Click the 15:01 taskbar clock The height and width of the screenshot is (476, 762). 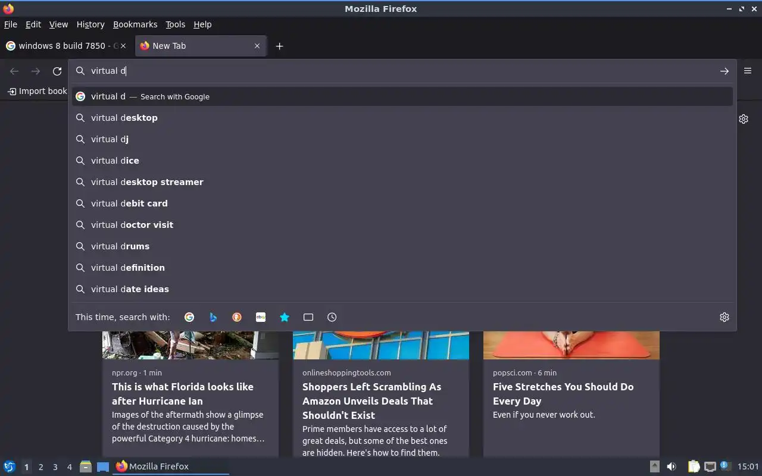(748, 466)
